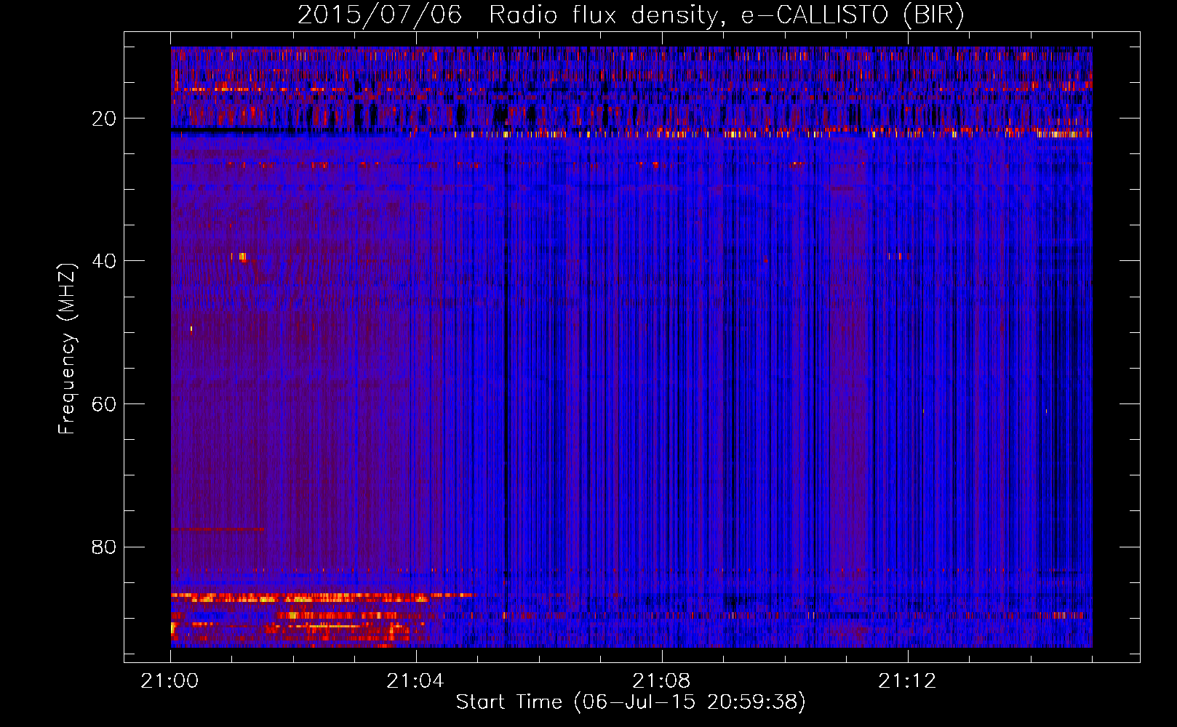Image resolution: width=1177 pixels, height=727 pixels.
Task: Click the 21:08 time tick label
Action: coord(661,681)
